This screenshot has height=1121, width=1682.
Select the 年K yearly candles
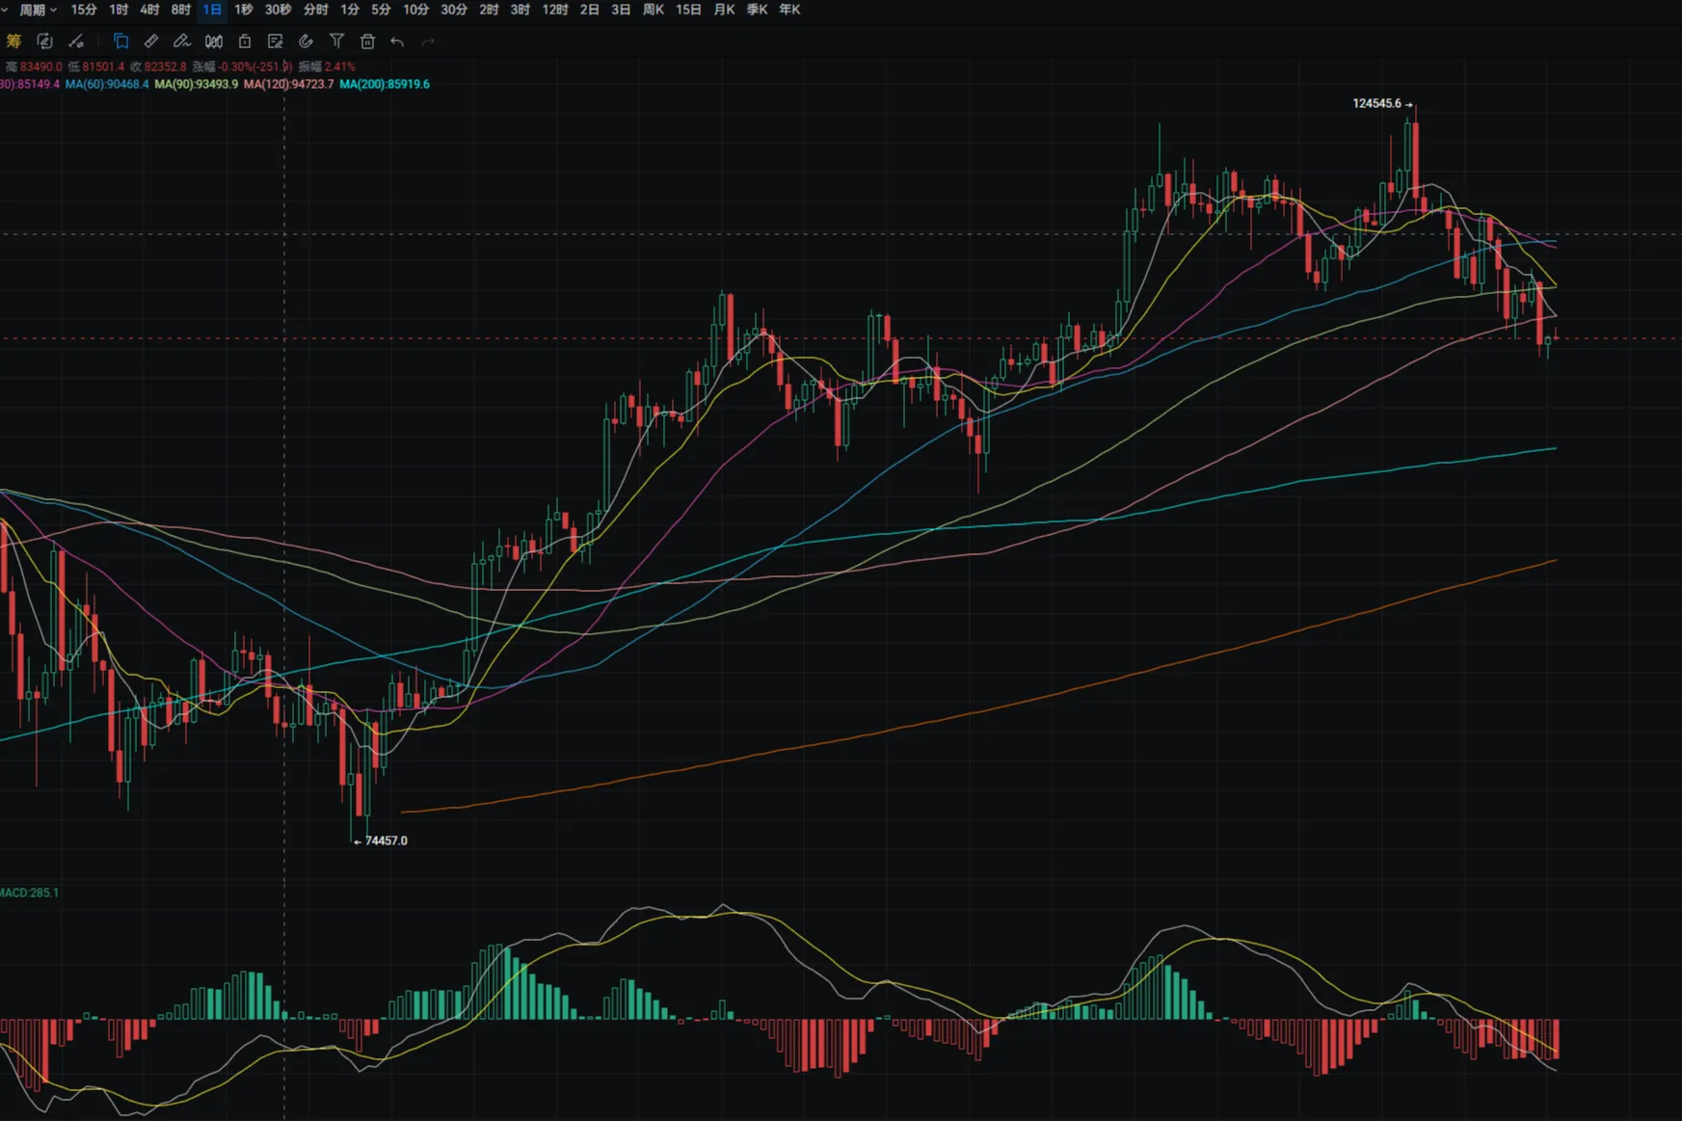click(x=789, y=10)
